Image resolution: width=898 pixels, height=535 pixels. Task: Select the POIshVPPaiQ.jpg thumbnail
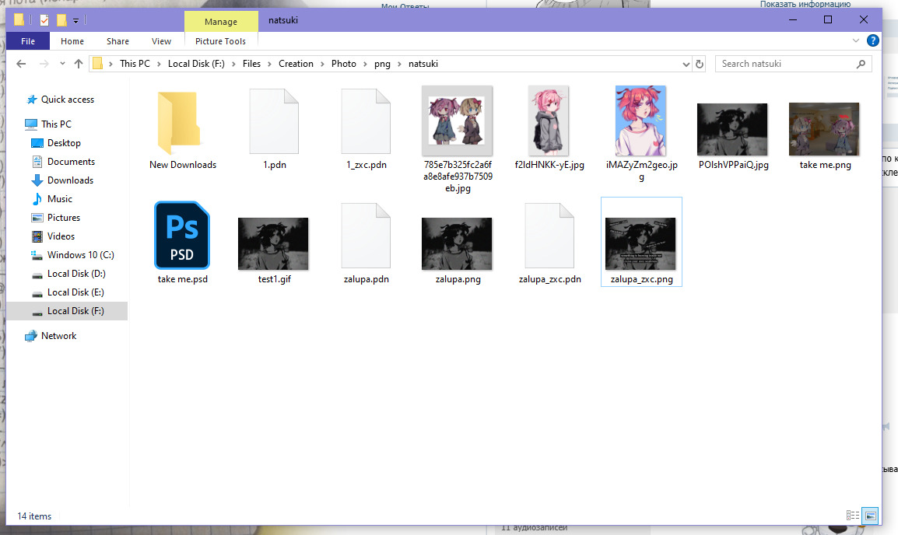click(x=732, y=129)
